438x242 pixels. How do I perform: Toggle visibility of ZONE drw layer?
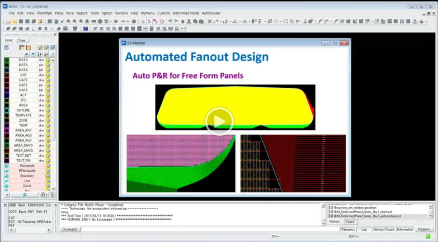[x=48, y=120]
